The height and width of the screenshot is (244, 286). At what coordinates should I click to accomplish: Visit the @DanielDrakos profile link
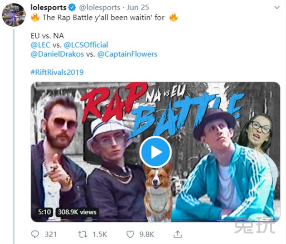pyautogui.click(x=57, y=54)
